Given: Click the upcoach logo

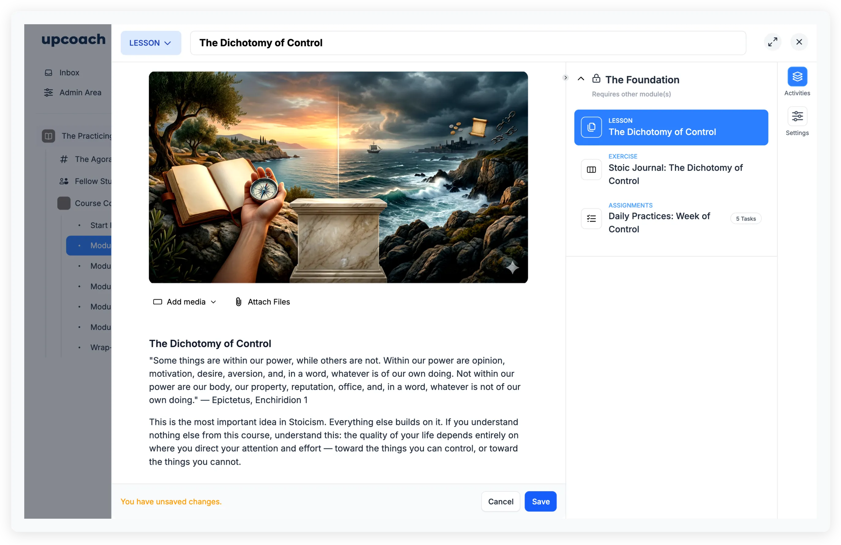Looking at the screenshot, I should [73, 40].
